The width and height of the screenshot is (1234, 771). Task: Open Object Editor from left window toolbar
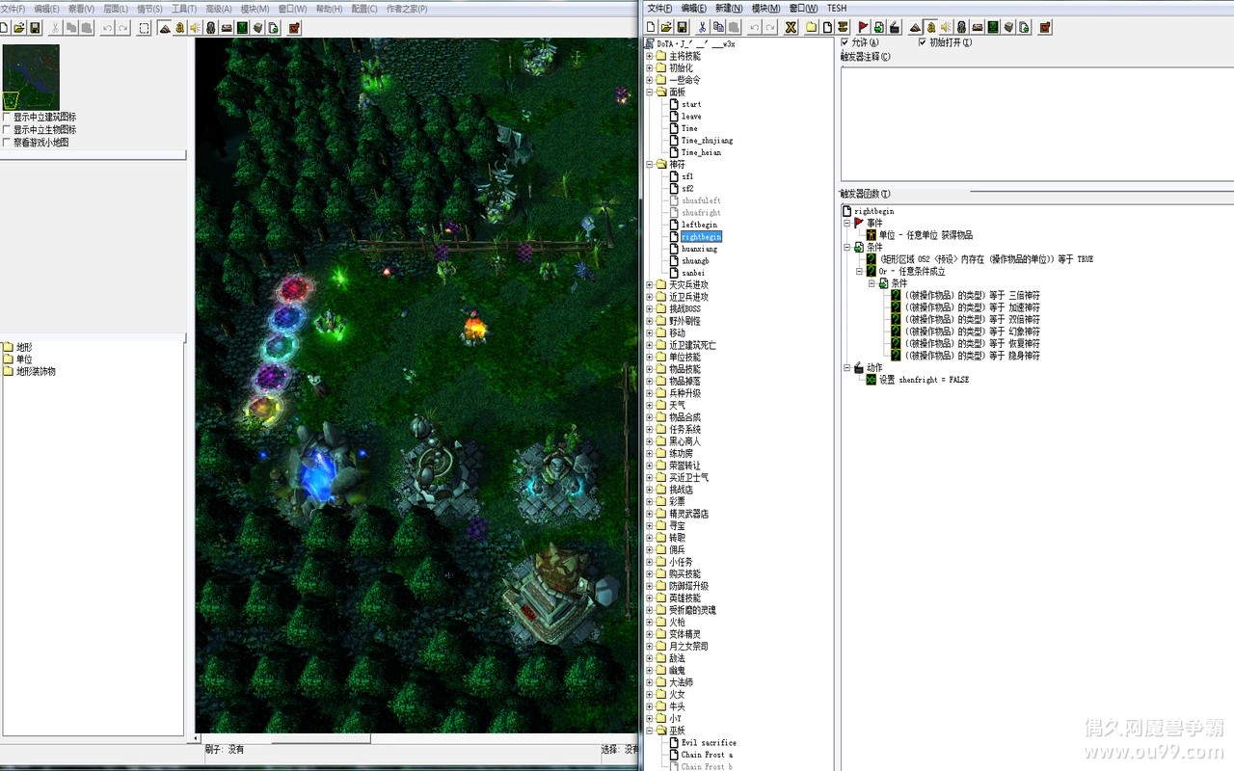(210, 28)
